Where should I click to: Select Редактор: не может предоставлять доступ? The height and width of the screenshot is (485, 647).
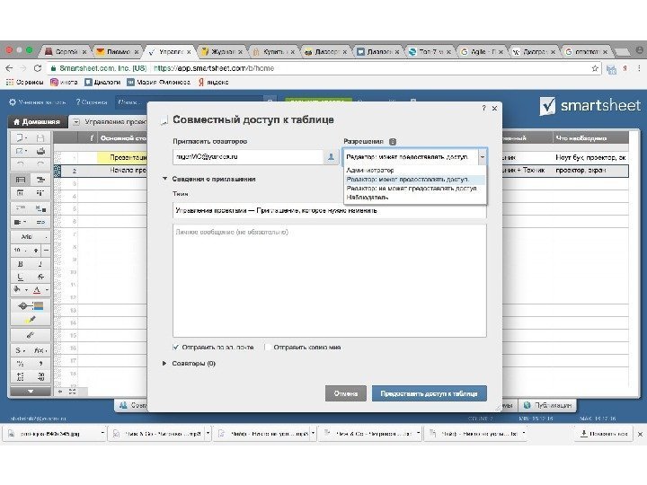point(415,189)
